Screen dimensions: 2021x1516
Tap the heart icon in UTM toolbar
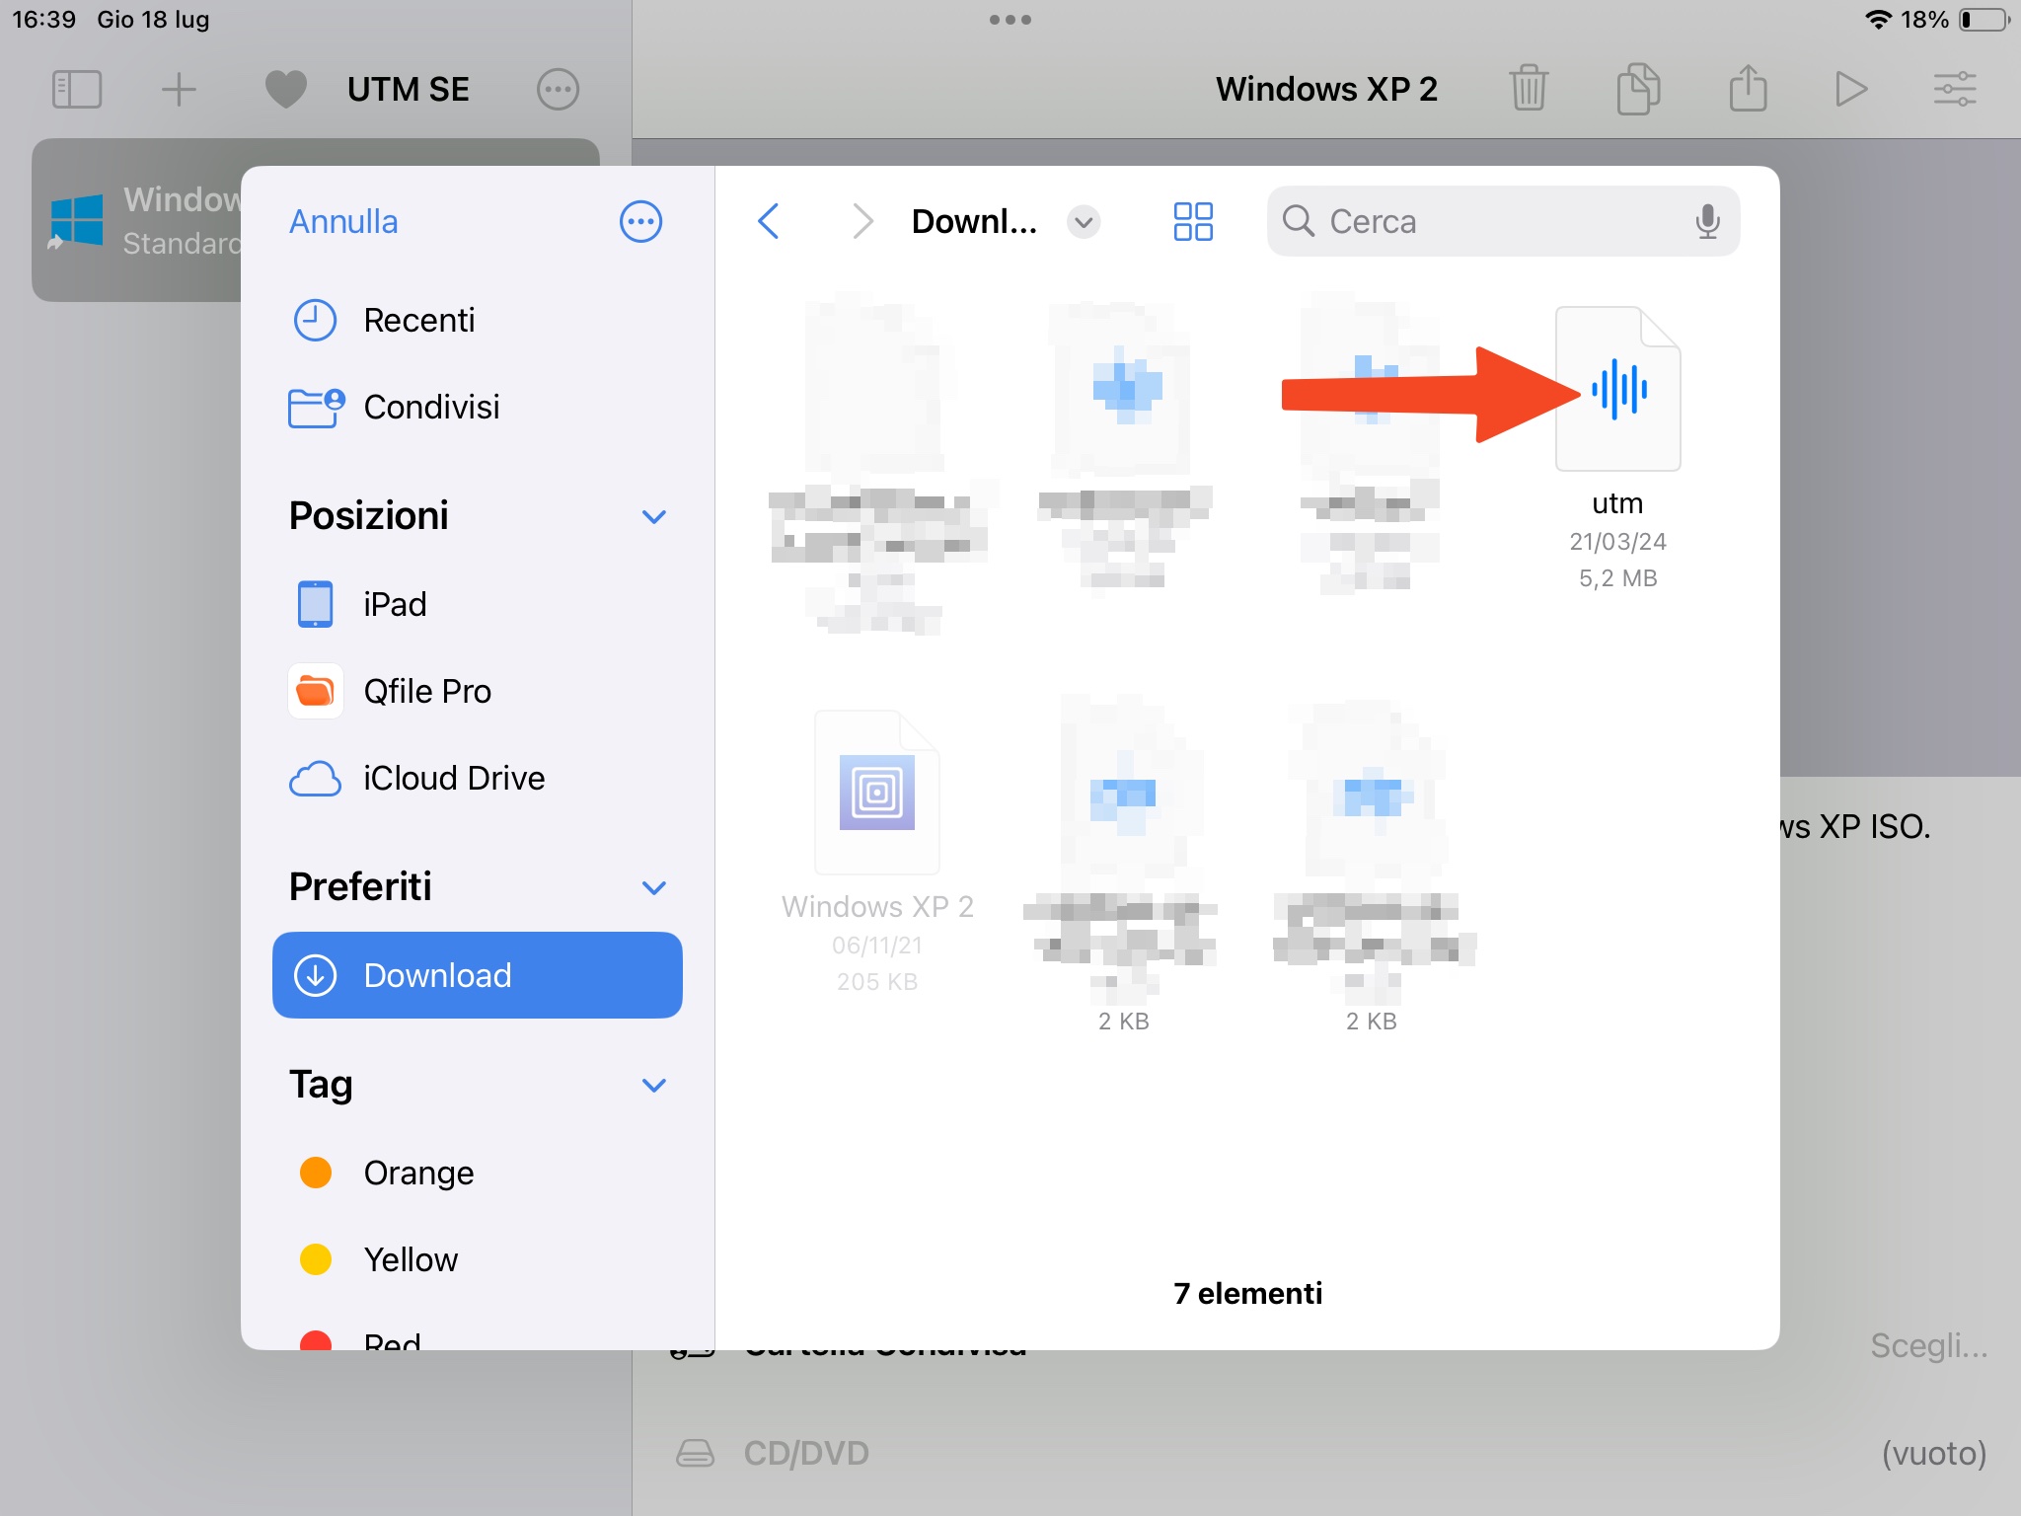coord(286,89)
